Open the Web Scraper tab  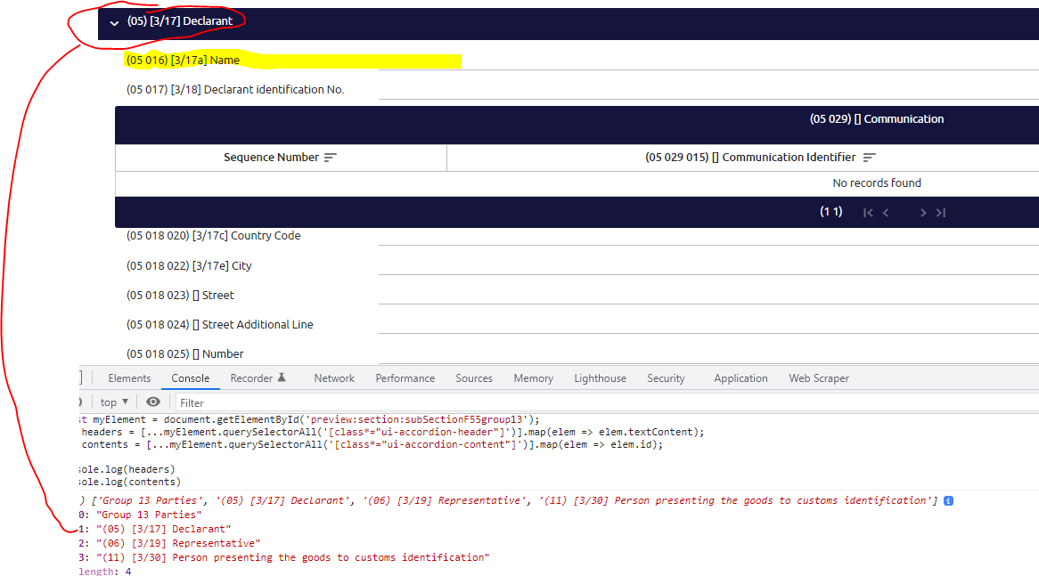(818, 378)
